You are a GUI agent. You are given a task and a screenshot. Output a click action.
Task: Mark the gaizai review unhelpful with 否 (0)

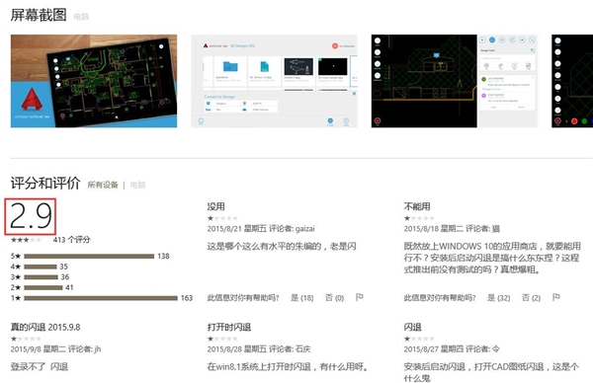334,298
